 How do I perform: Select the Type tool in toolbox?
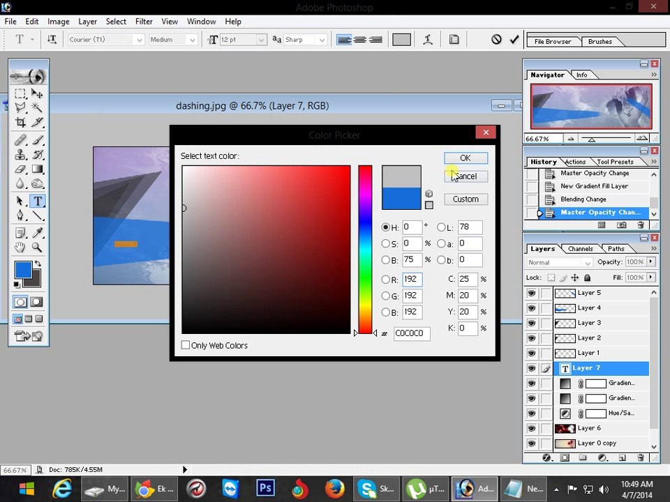click(x=37, y=201)
